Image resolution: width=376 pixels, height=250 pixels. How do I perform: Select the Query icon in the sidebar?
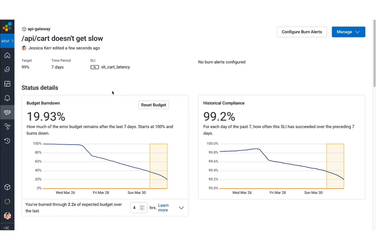point(7,69)
